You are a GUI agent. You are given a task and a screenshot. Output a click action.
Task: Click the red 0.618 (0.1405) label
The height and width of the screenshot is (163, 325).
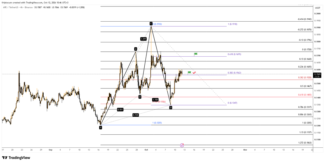point(305,95)
